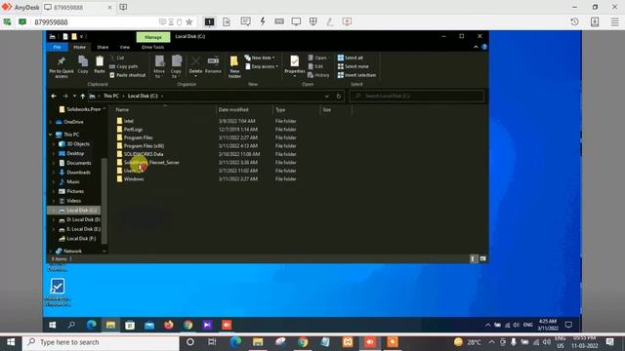Select the Program Files (x86) folder
Image resolution: width=625 pixels, height=351 pixels.
click(141, 146)
